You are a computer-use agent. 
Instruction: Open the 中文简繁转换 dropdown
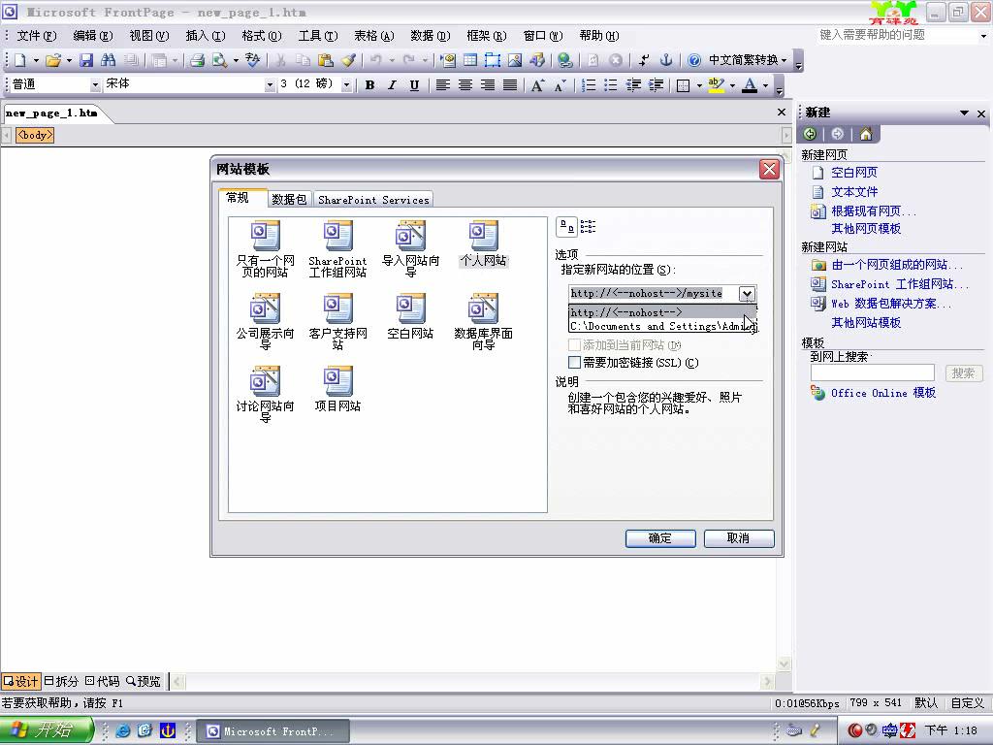pos(784,60)
